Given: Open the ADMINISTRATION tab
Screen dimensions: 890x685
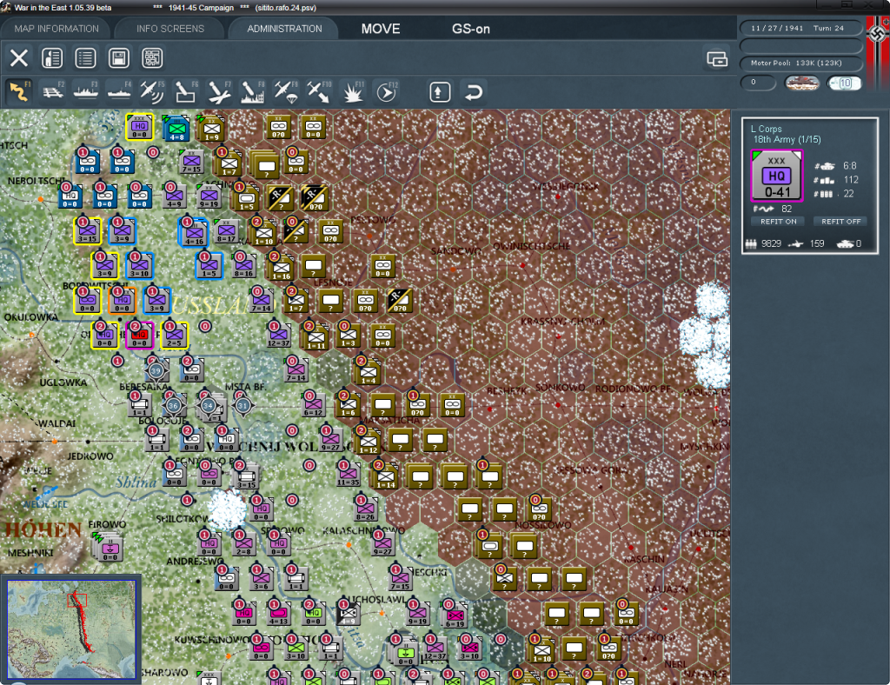Looking at the screenshot, I should pyautogui.click(x=284, y=29).
